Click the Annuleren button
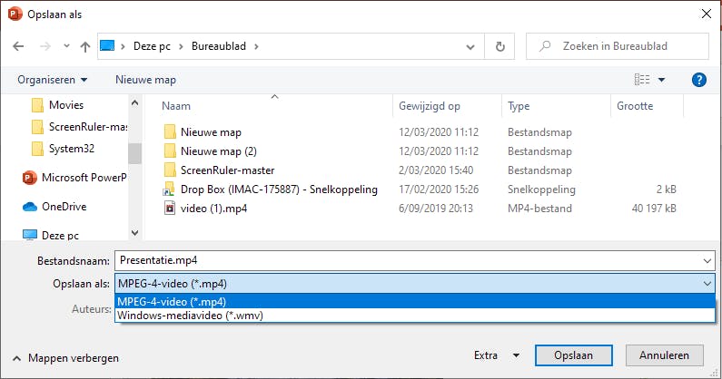Image resolution: width=722 pixels, height=379 pixels. (664, 355)
